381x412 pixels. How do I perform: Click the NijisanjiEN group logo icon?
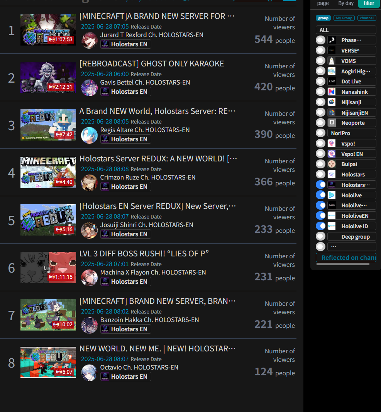point(332,112)
